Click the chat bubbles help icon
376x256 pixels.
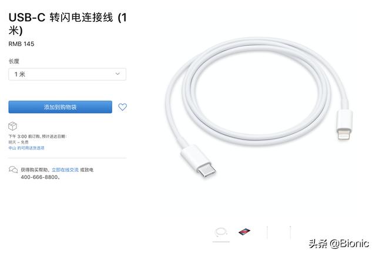[13, 169]
